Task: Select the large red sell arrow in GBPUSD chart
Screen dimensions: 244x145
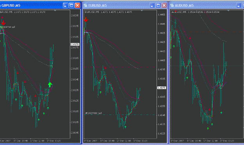Action: click(4, 23)
